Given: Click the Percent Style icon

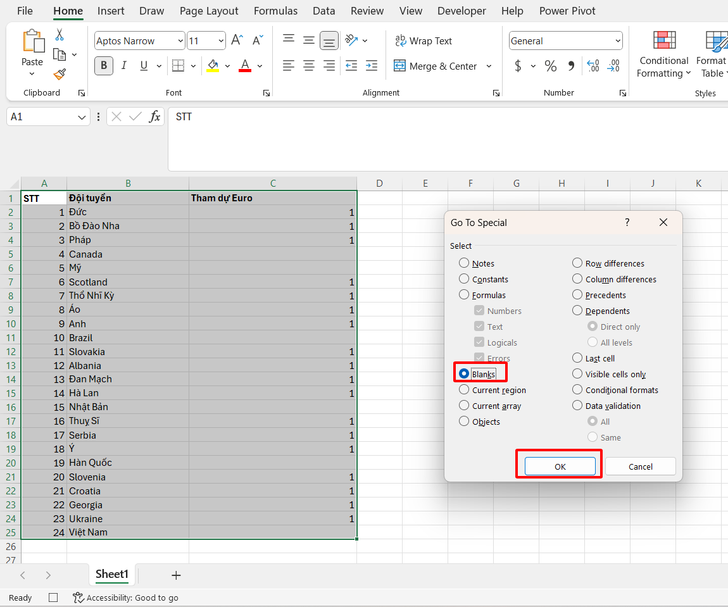Looking at the screenshot, I should 551,66.
